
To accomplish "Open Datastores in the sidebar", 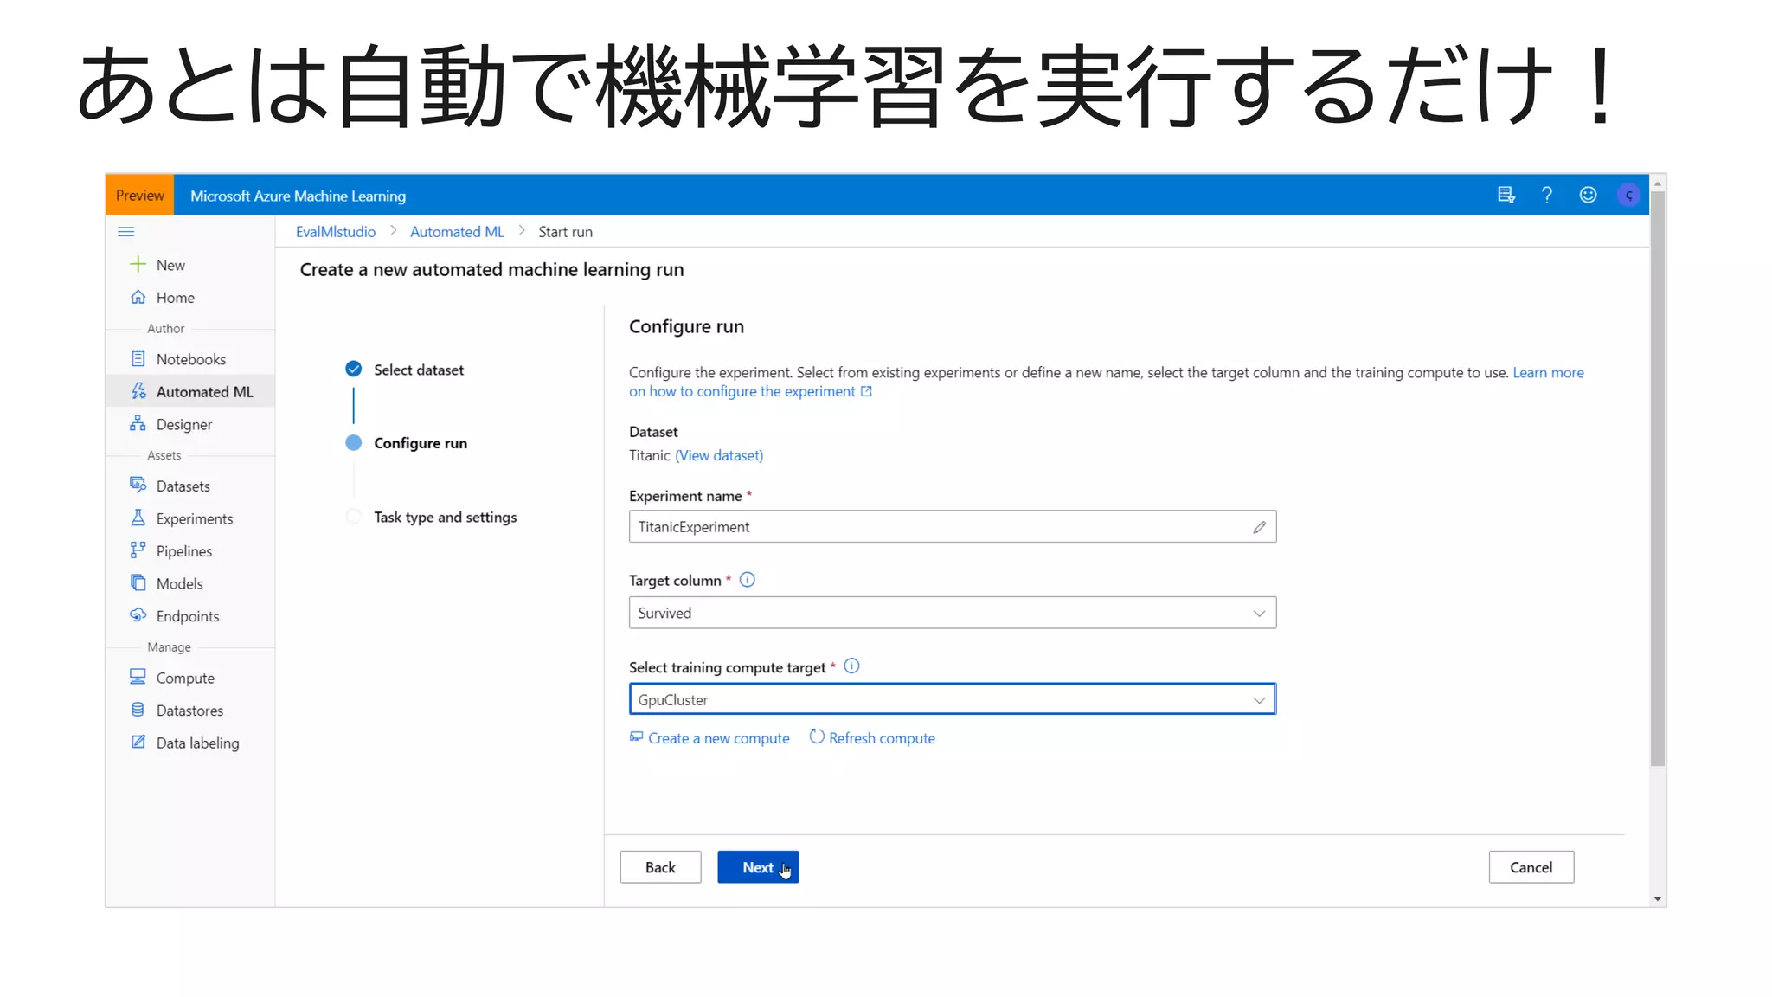I will point(189,711).
